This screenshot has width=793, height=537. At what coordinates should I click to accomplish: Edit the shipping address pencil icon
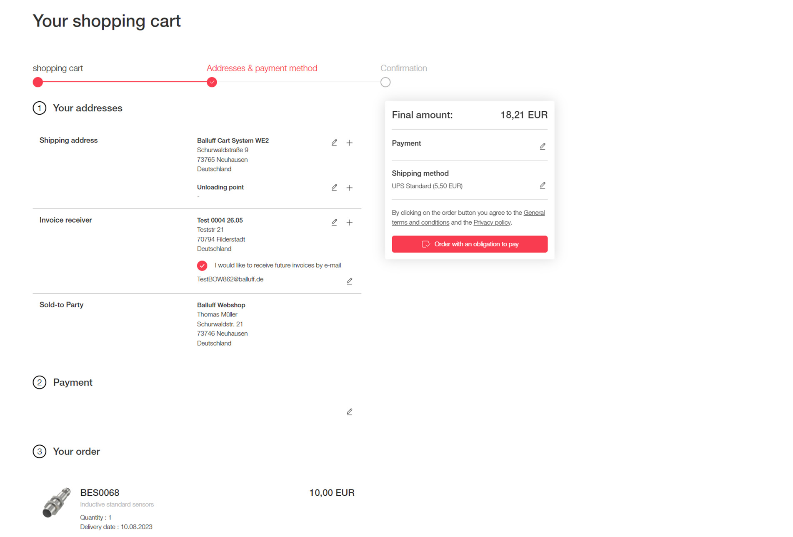(x=334, y=143)
